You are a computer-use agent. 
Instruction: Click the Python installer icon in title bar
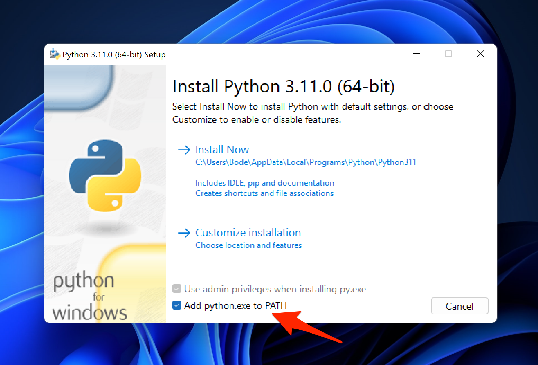pos(54,54)
